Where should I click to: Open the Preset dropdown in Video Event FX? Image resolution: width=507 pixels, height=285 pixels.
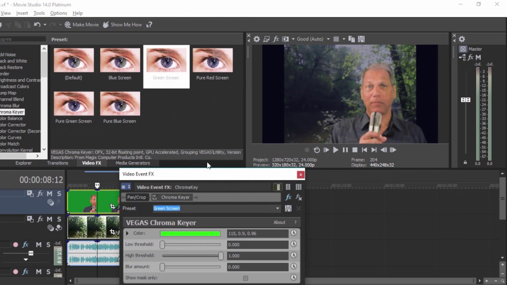[277, 208]
